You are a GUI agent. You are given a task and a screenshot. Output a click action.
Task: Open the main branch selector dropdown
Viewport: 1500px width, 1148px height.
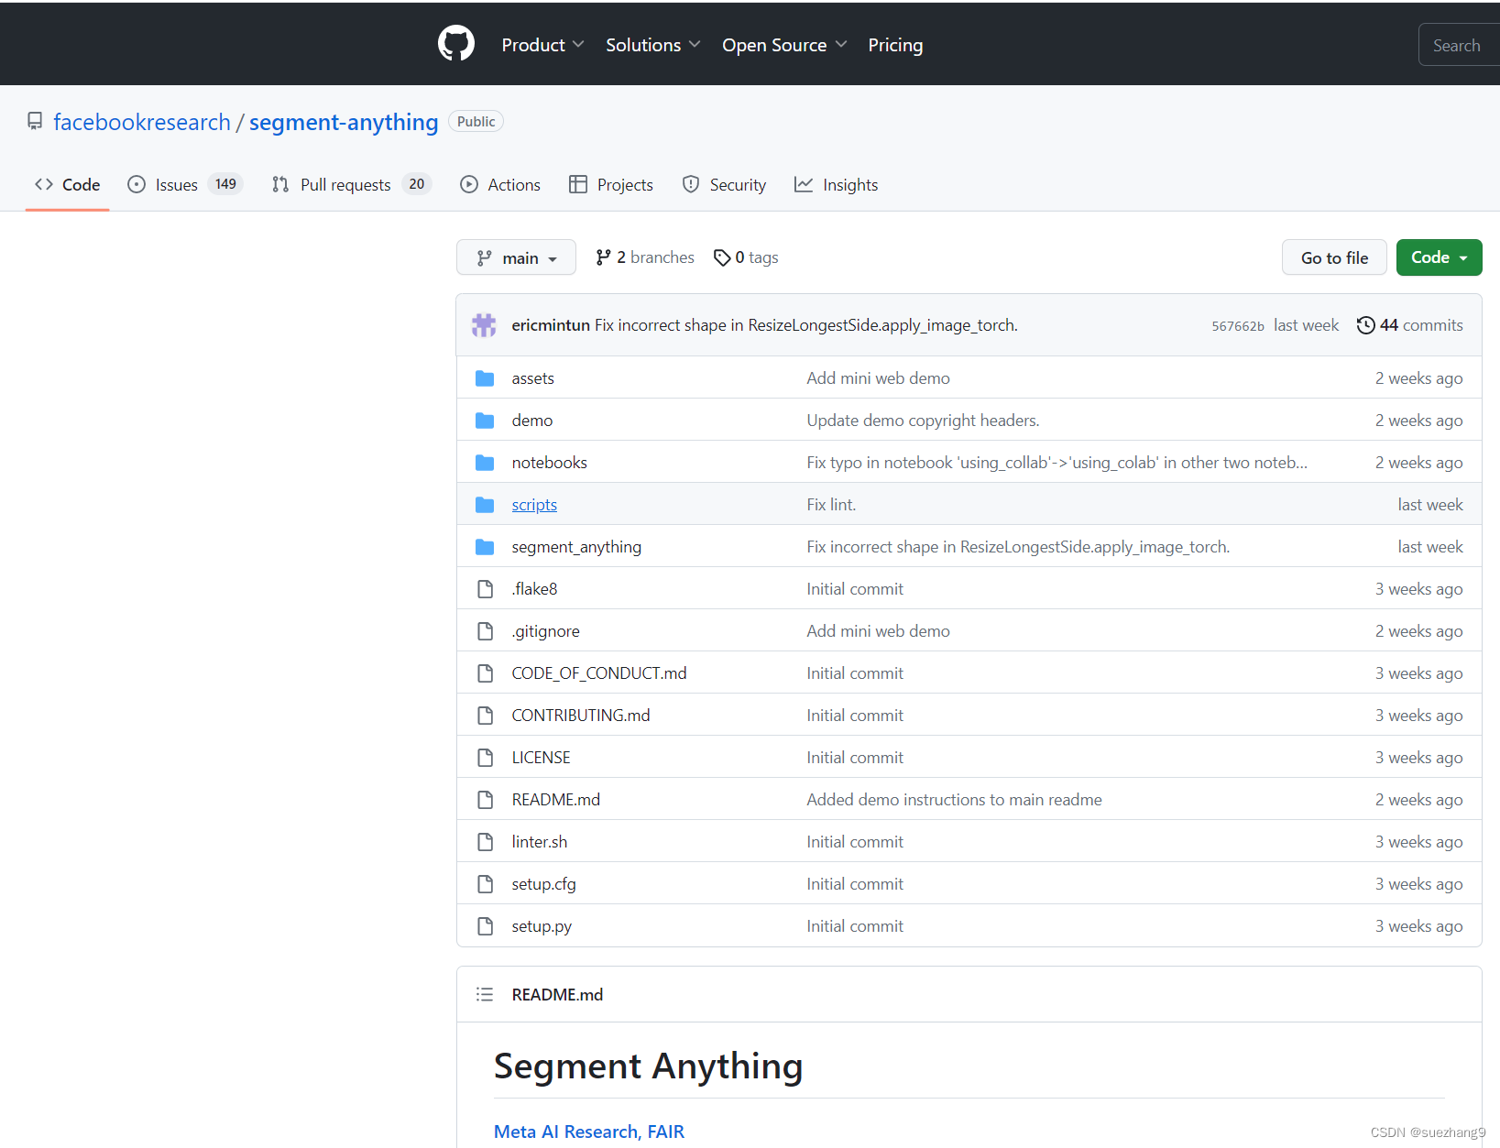pyautogui.click(x=516, y=257)
